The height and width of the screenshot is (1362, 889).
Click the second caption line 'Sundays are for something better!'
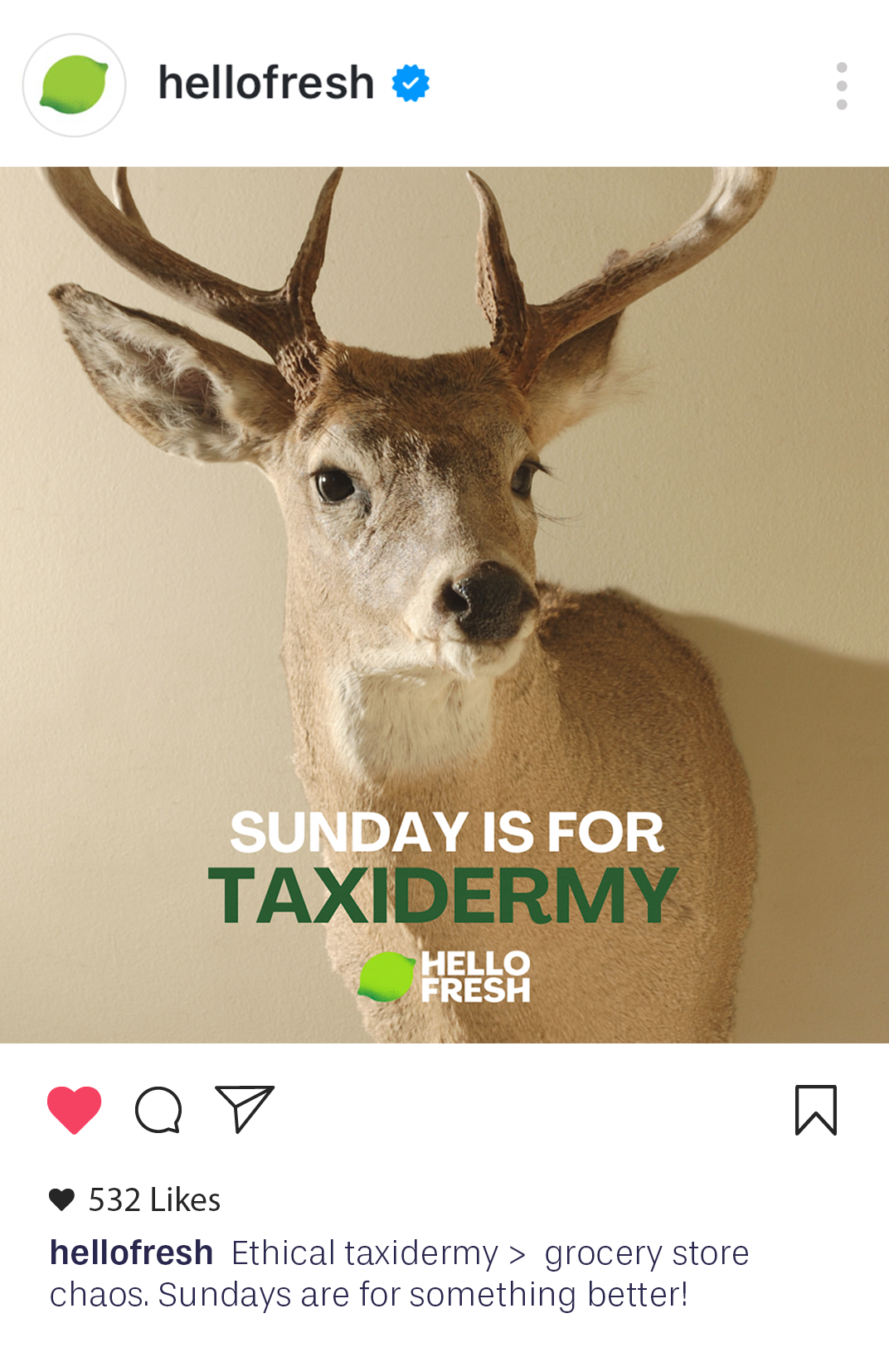click(423, 1295)
